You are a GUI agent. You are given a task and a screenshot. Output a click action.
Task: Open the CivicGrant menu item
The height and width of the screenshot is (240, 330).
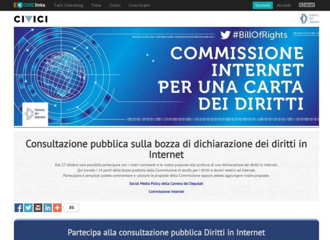pyautogui.click(x=139, y=5)
